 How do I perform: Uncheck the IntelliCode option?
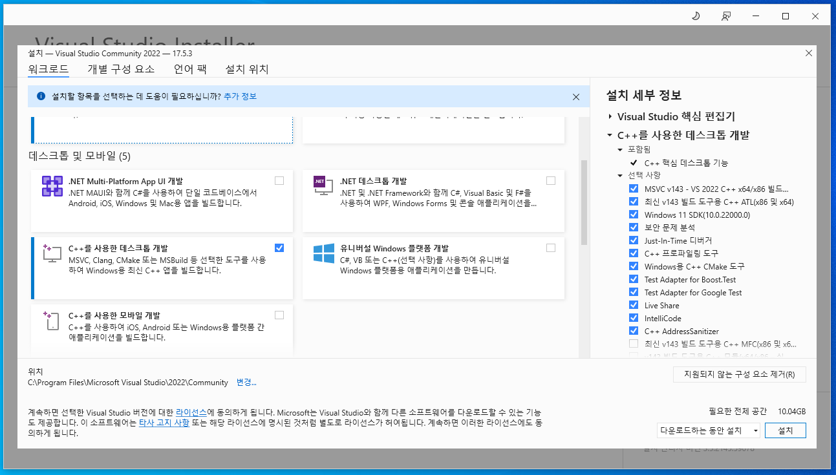click(634, 318)
